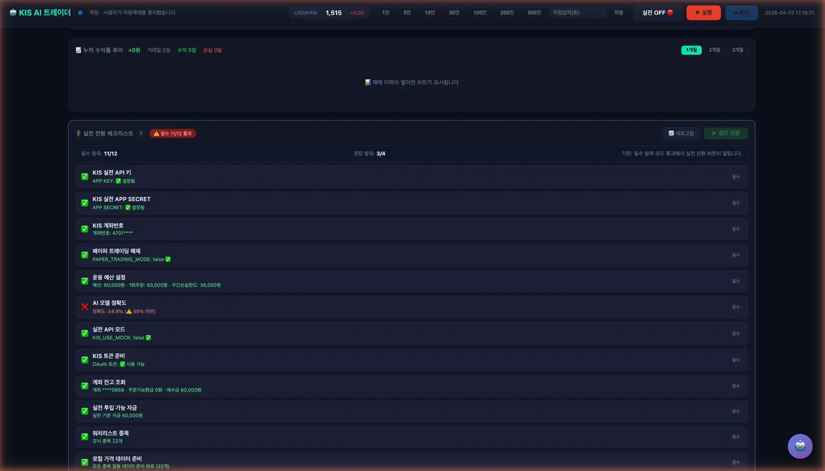The height and width of the screenshot is (471, 825).
Task: Click the green check icon for 워치리스트 종목
Action: click(85, 437)
